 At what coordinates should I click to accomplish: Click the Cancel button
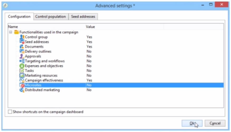pos(215,123)
